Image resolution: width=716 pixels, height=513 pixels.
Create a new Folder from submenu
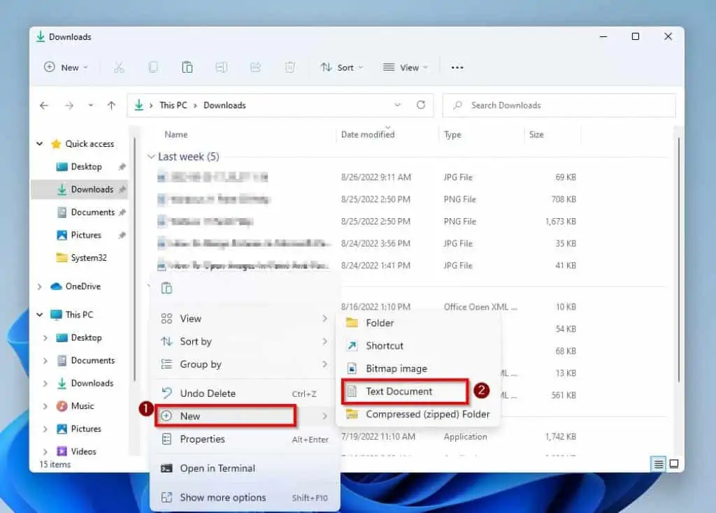tap(418, 323)
